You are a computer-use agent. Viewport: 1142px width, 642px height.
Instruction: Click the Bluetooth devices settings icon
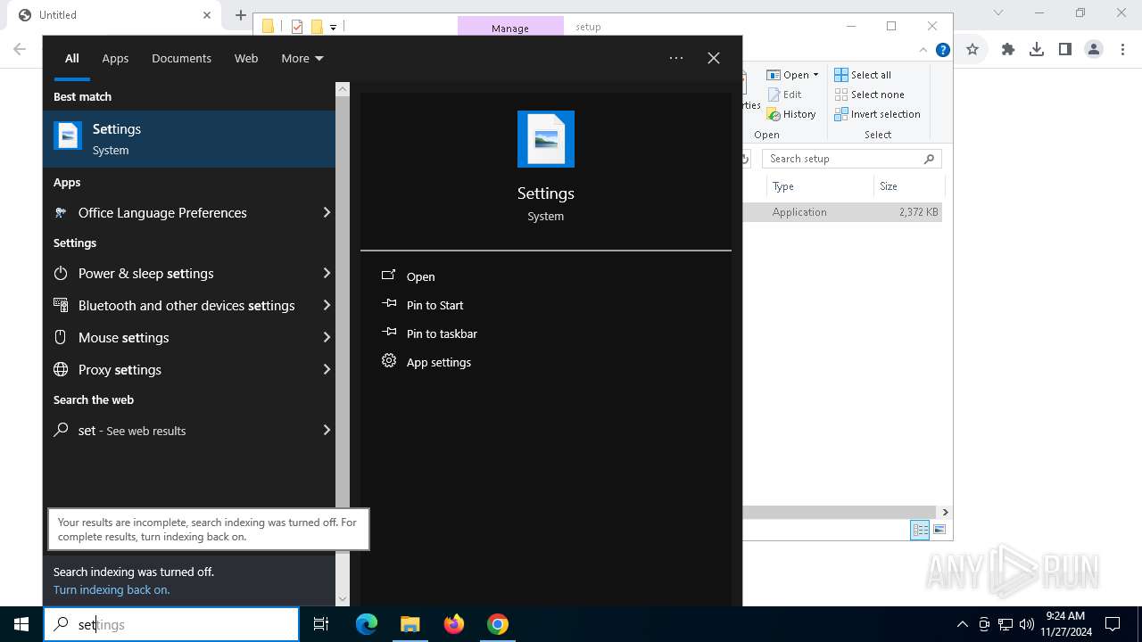pos(61,305)
